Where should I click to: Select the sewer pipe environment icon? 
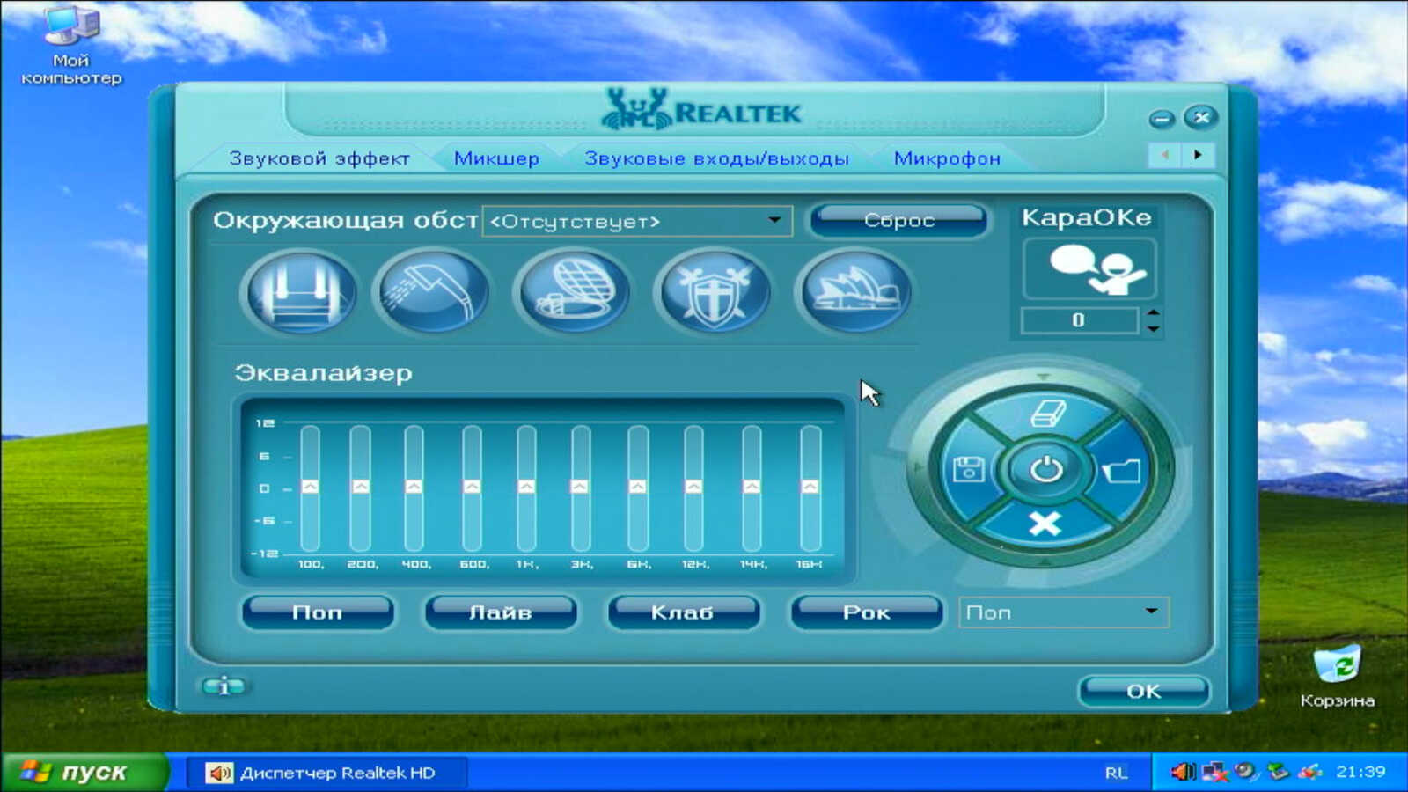(574, 292)
